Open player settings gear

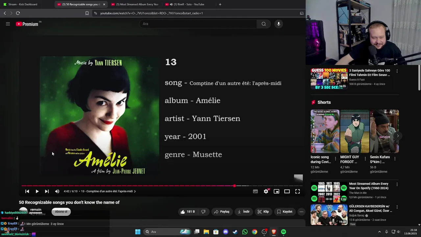pos(266,191)
